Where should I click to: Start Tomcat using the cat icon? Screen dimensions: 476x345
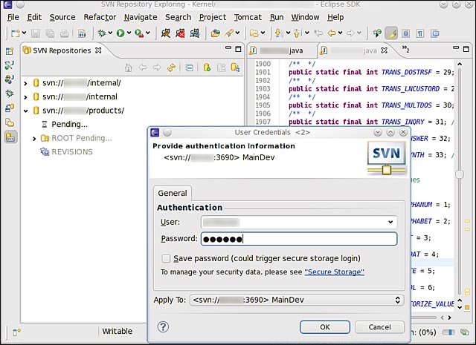click(x=166, y=33)
